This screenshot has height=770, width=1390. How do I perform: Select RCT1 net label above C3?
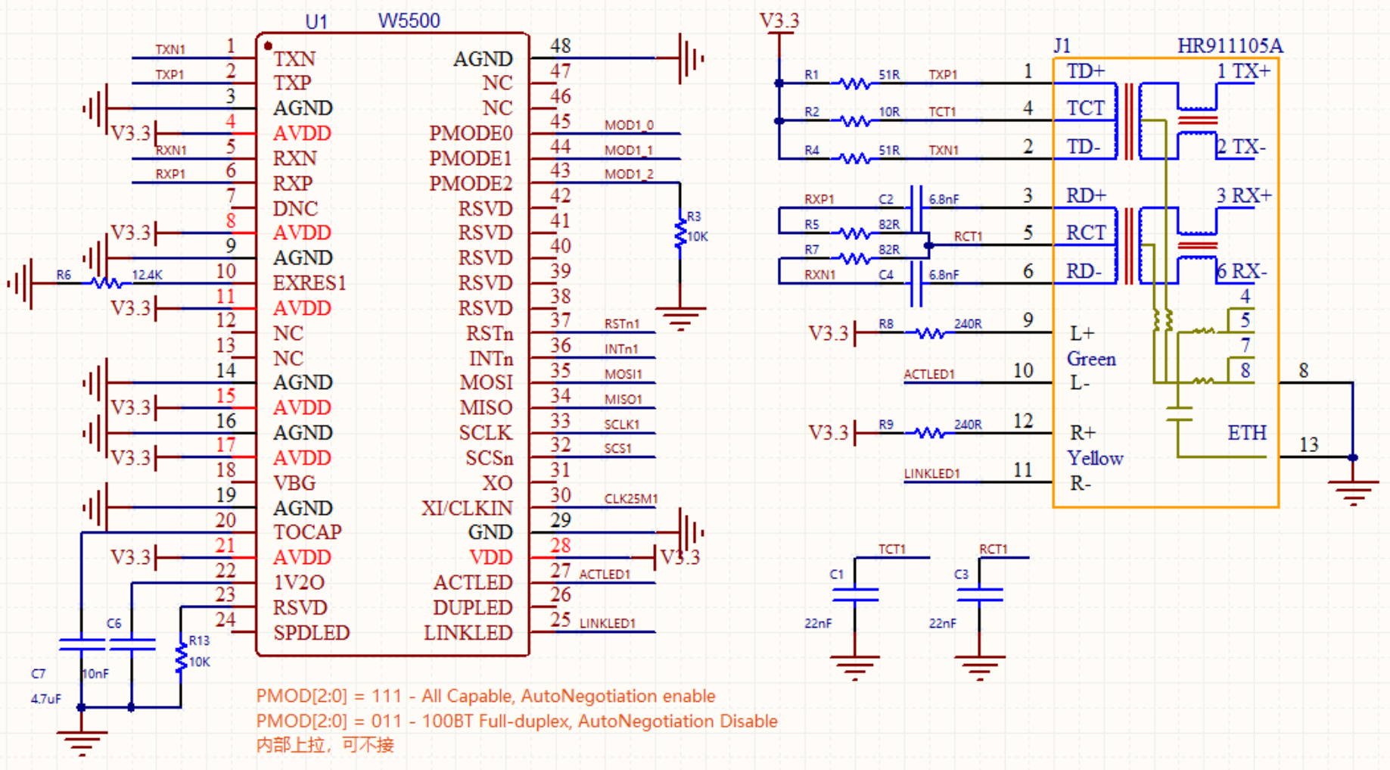(x=994, y=549)
